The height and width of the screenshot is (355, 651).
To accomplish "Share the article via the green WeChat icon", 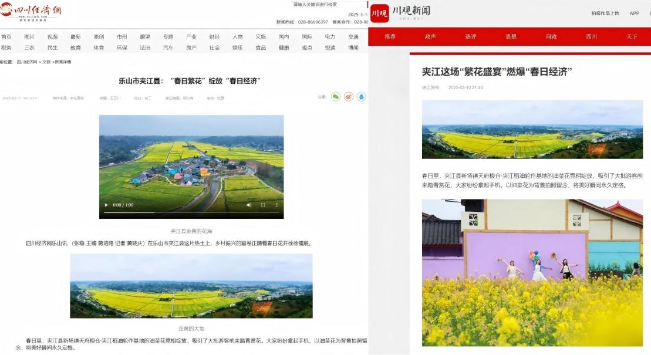I will (336, 97).
